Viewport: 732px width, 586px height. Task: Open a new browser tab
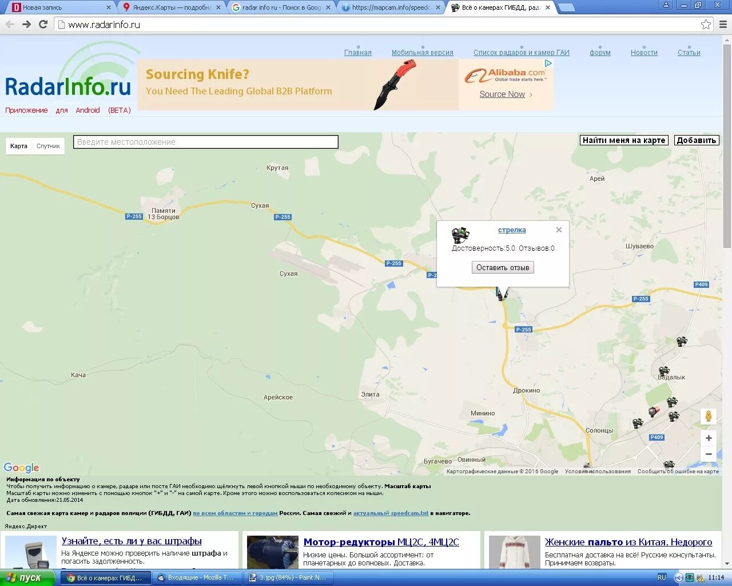[566, 7]
